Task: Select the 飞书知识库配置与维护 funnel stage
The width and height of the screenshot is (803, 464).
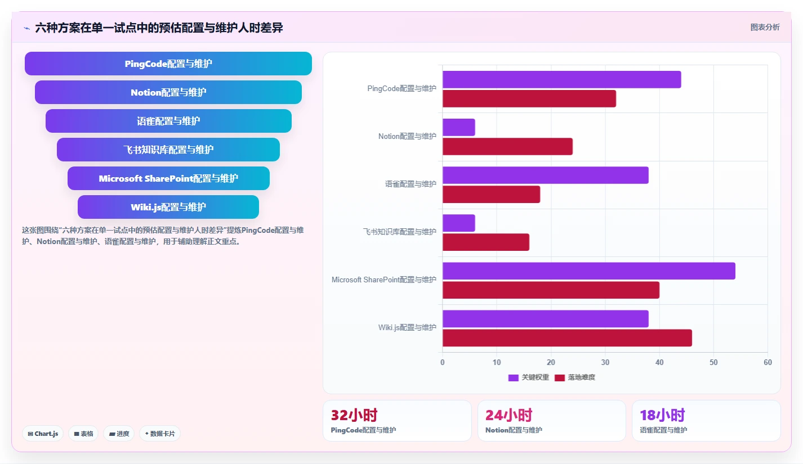Action: [x=168, y=150]
